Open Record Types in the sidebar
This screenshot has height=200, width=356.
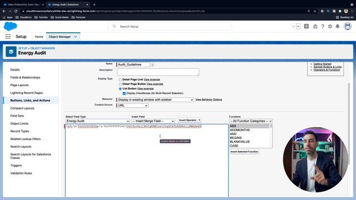coord(20,131)
